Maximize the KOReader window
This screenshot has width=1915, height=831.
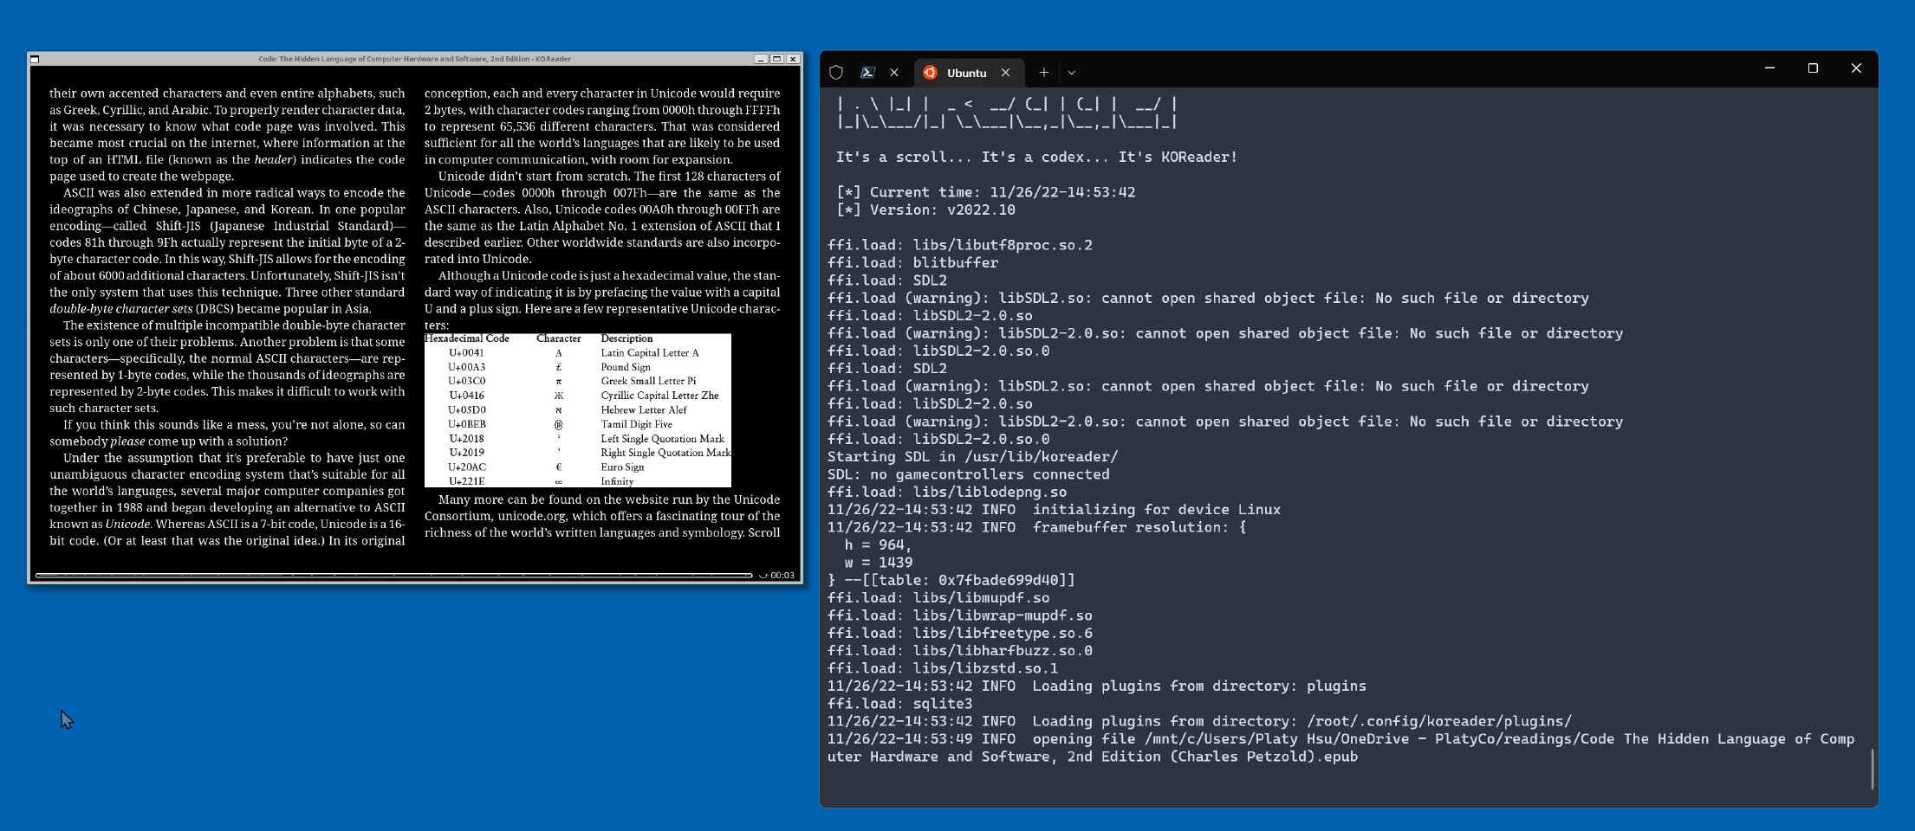776,60
